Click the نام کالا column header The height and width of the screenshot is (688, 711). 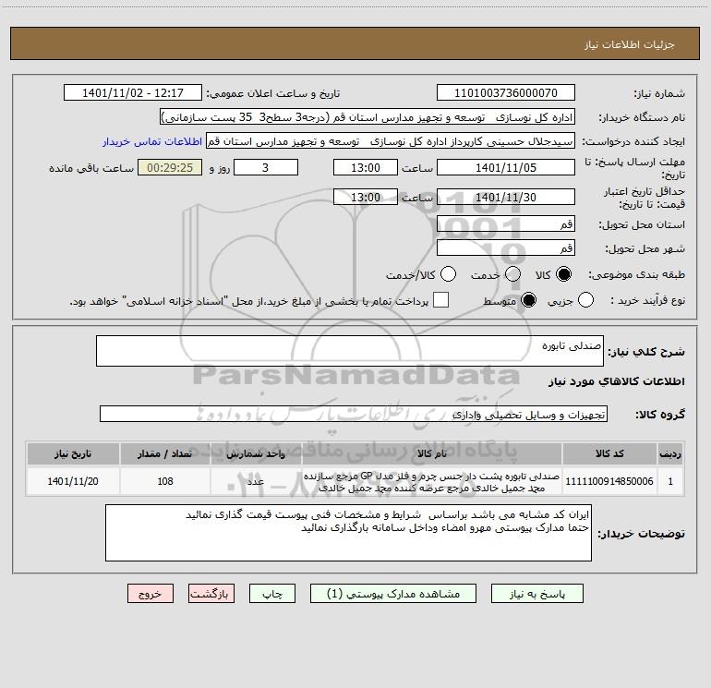(432, 454)
